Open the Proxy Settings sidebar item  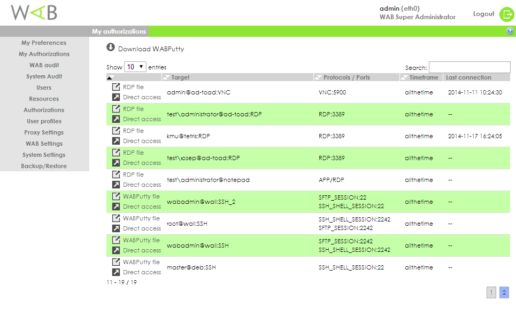[x=44, y=132]
